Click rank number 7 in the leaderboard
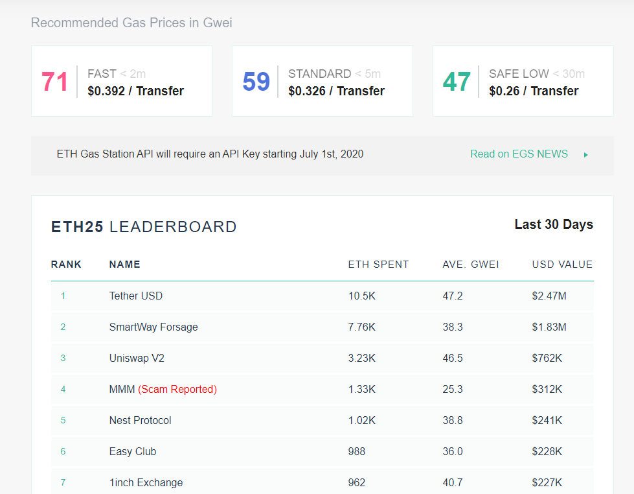Viewport: 634px width, 494px height. click(63, 483)
